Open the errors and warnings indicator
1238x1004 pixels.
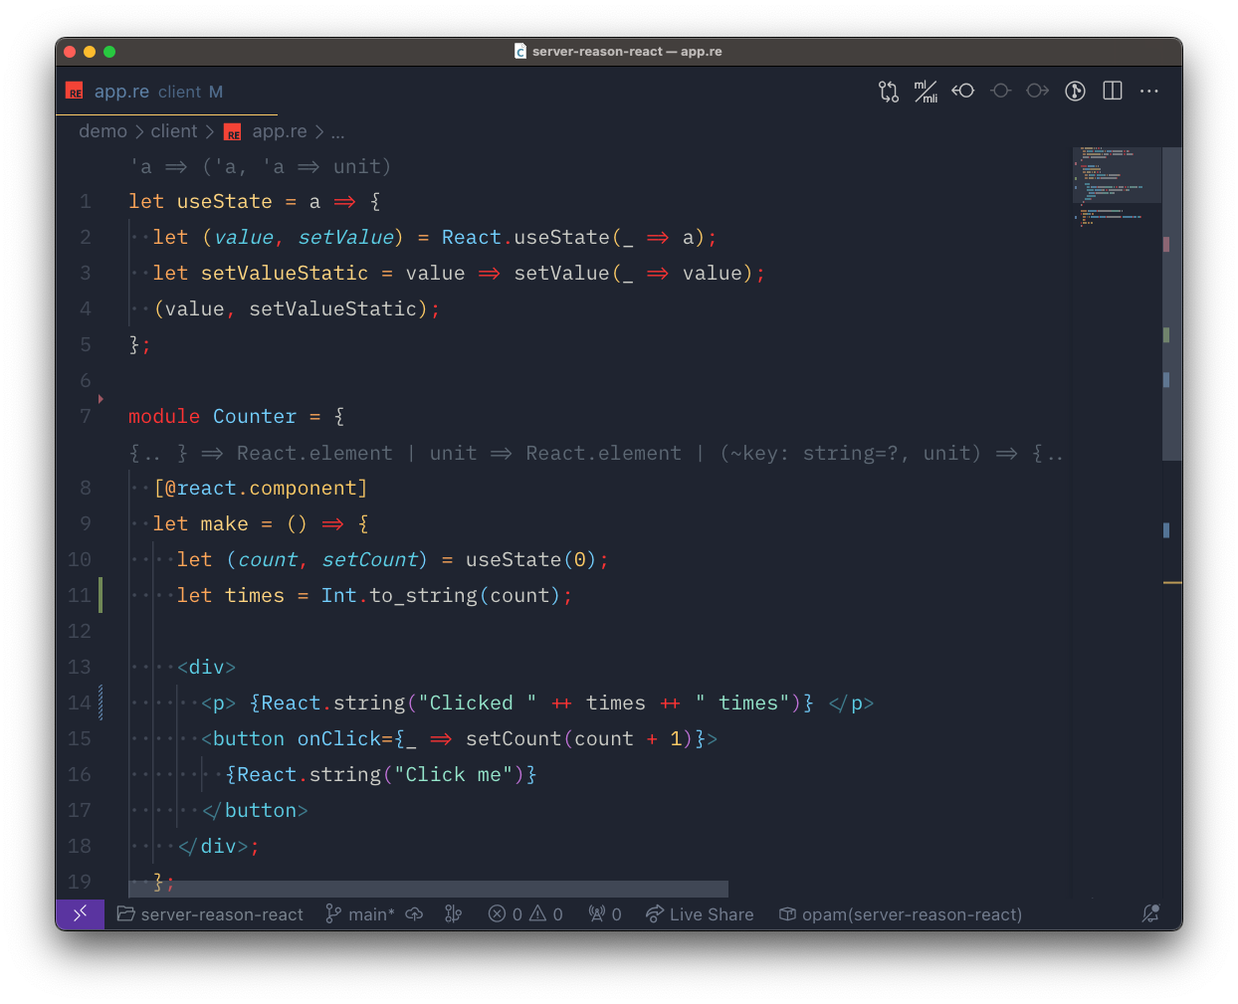[525, 914]
